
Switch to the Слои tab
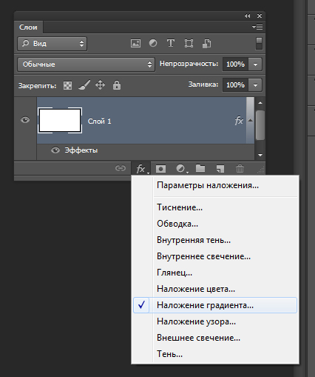coord(28,27)
